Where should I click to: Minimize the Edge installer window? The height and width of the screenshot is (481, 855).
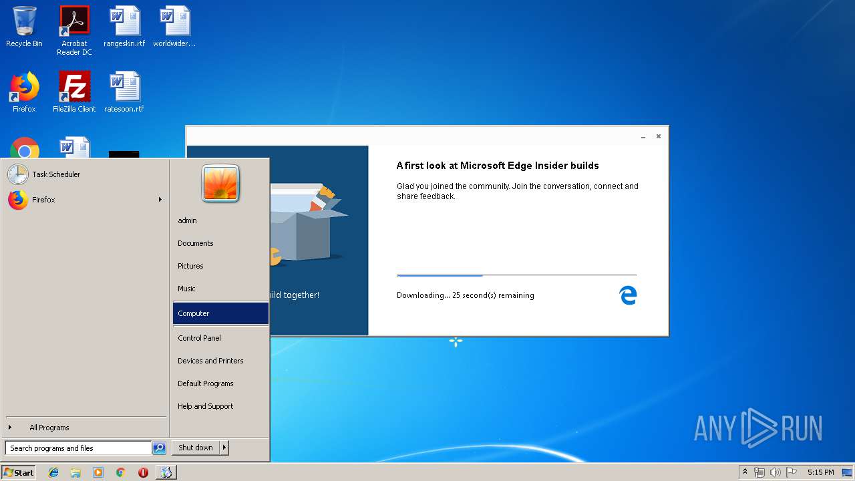tap(643, 136)
